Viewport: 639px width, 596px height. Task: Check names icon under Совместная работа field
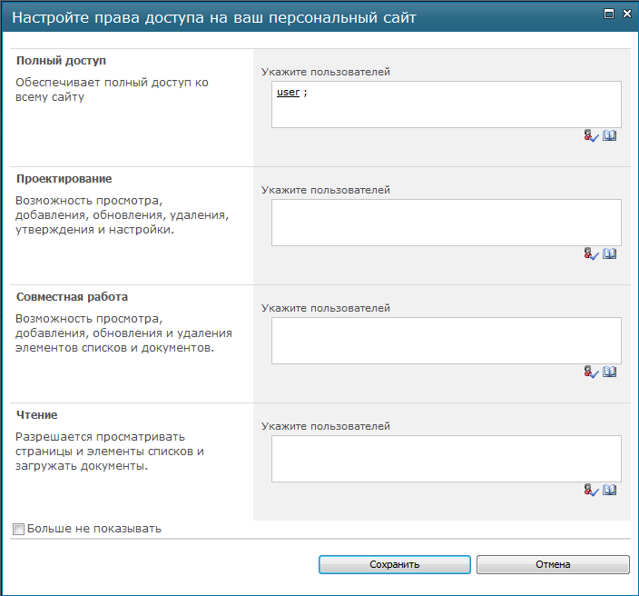tap(591, 372)
